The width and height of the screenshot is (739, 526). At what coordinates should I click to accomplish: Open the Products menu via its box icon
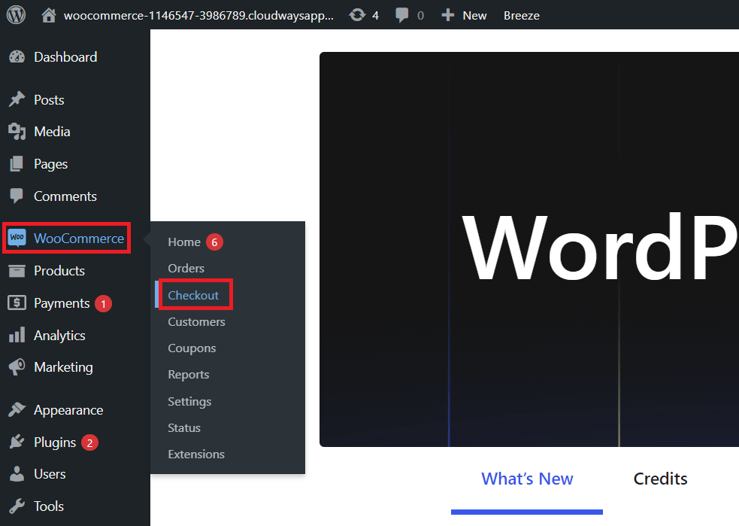click(x=17, y=271)
